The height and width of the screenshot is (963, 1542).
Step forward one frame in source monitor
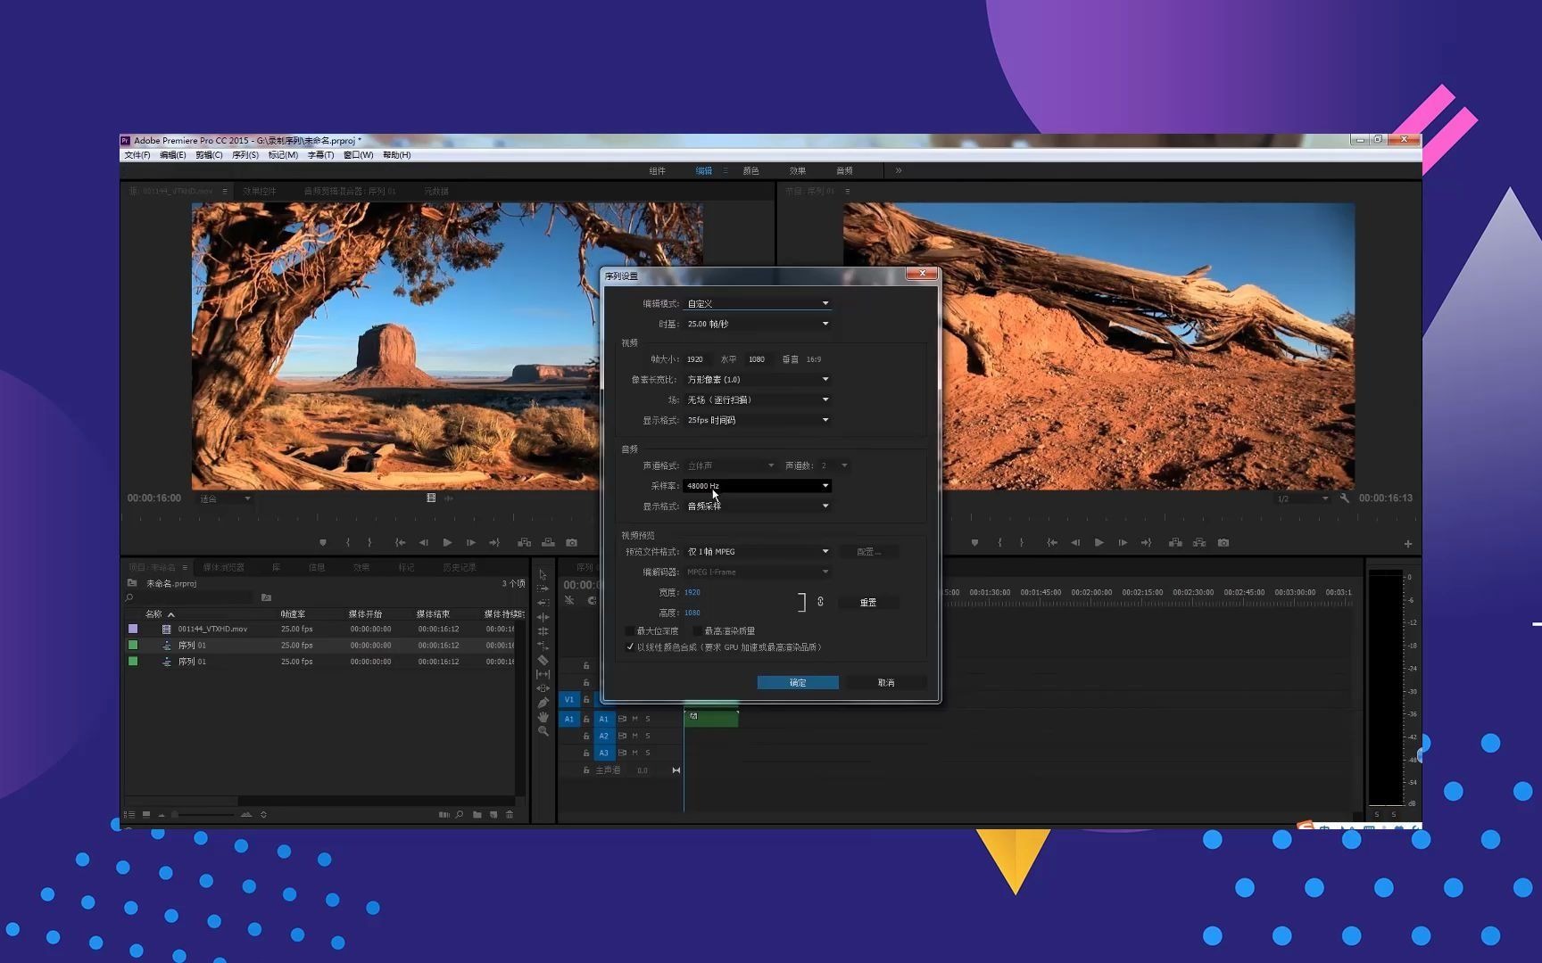tap(470, 542)
